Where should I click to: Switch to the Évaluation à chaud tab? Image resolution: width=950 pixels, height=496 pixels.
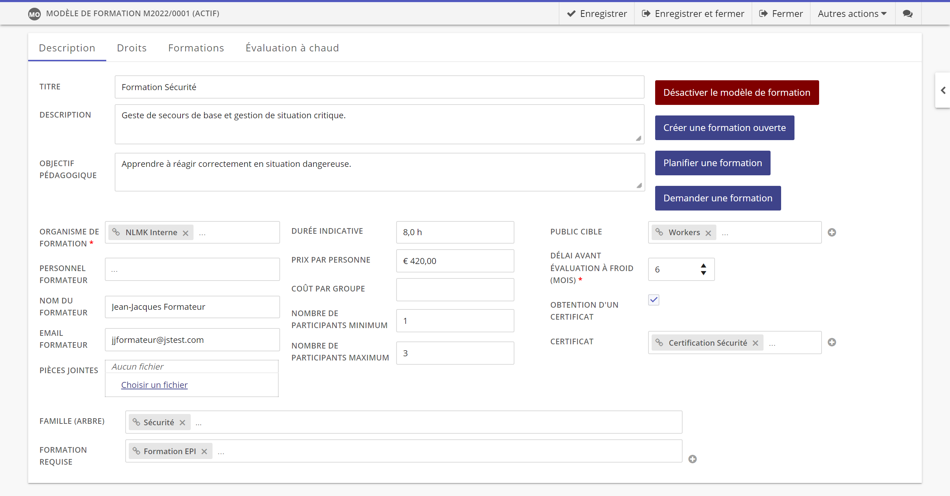pyautogui.click(x=292, y=48)
